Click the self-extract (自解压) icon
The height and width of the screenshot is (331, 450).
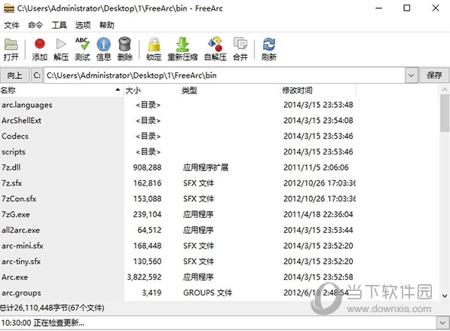click(x=216, y=44)
